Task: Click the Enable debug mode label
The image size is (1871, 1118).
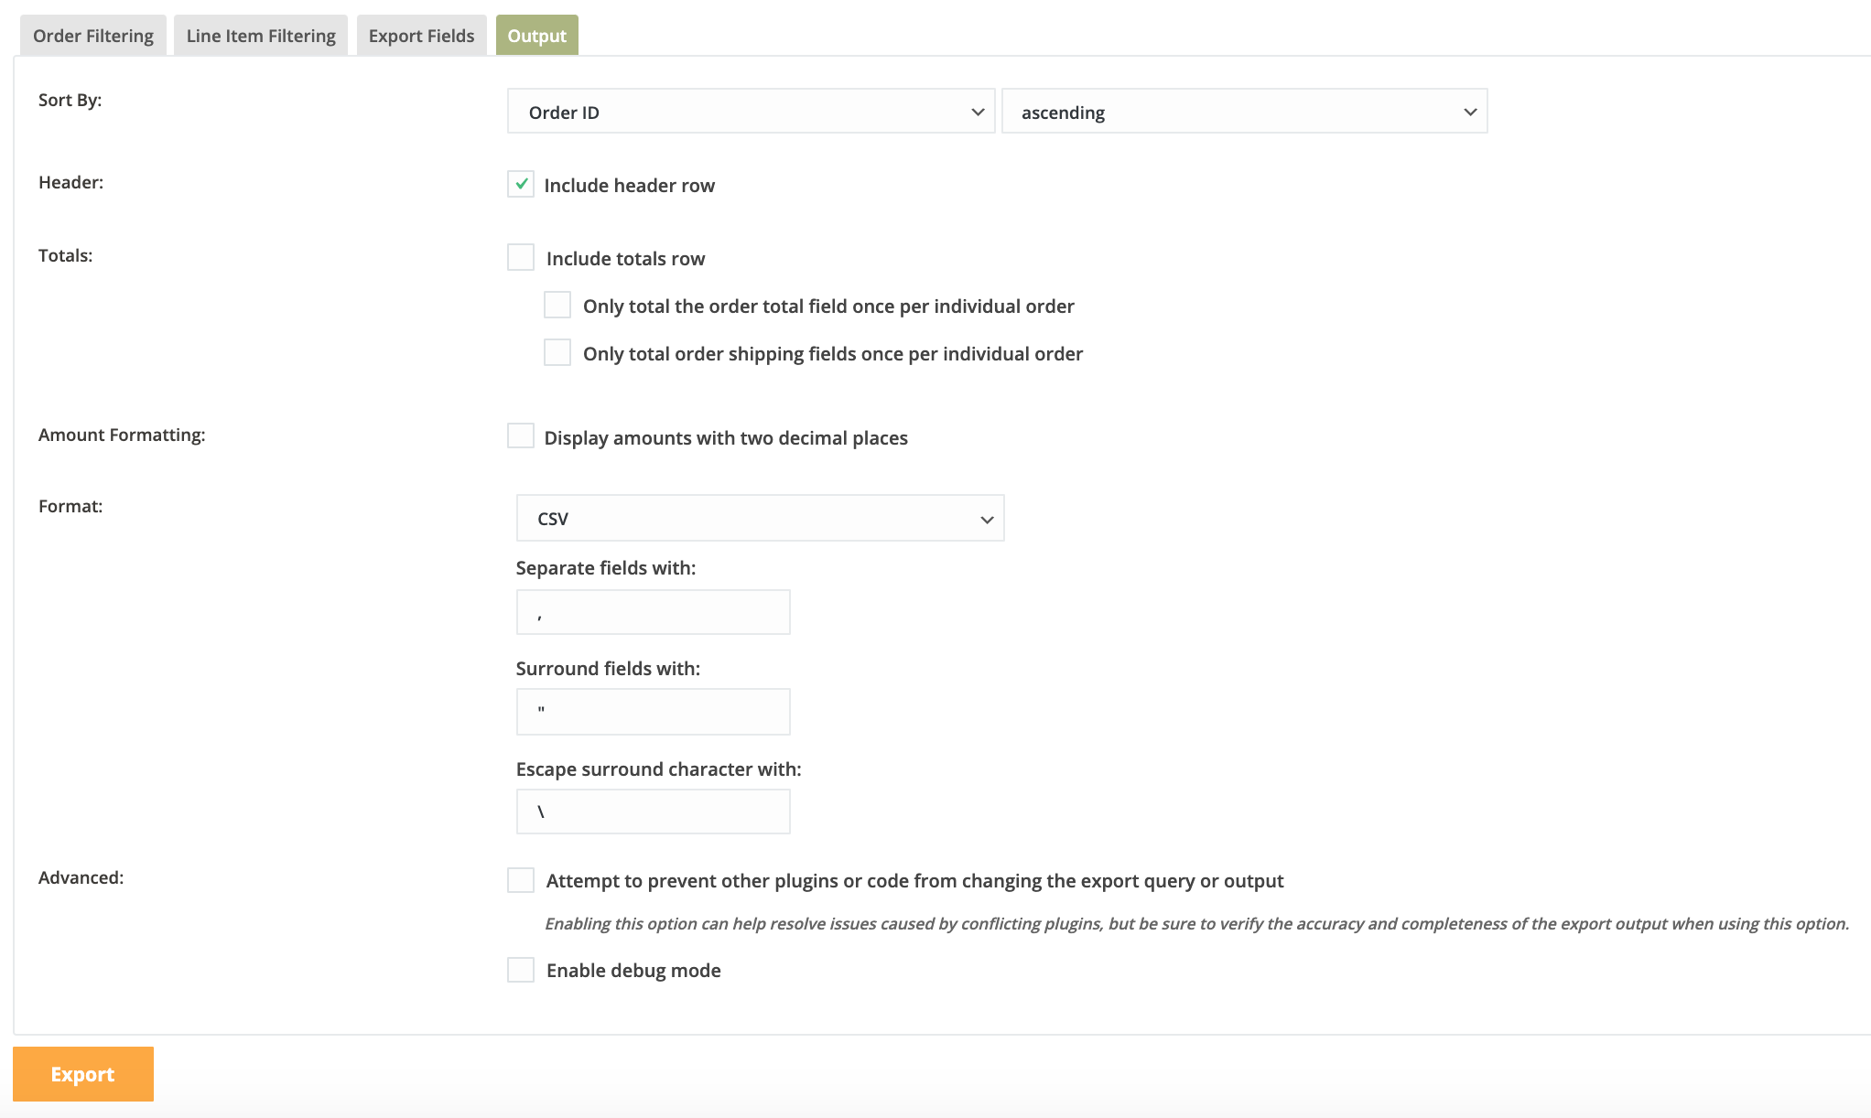Action: click(633, 971)
